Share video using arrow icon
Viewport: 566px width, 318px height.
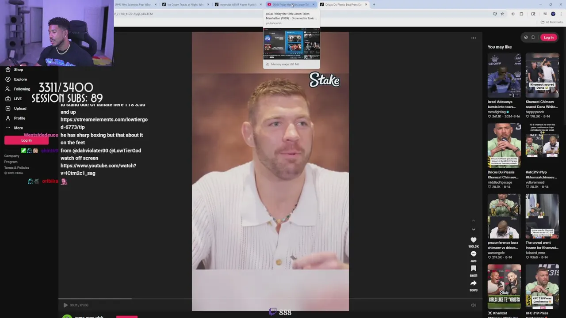point(473,283)
